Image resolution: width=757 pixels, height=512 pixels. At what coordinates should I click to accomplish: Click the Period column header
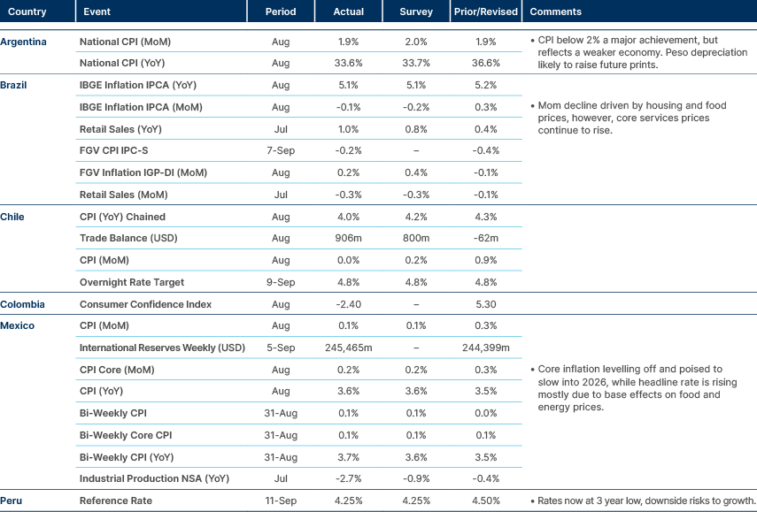click(281, 11)
